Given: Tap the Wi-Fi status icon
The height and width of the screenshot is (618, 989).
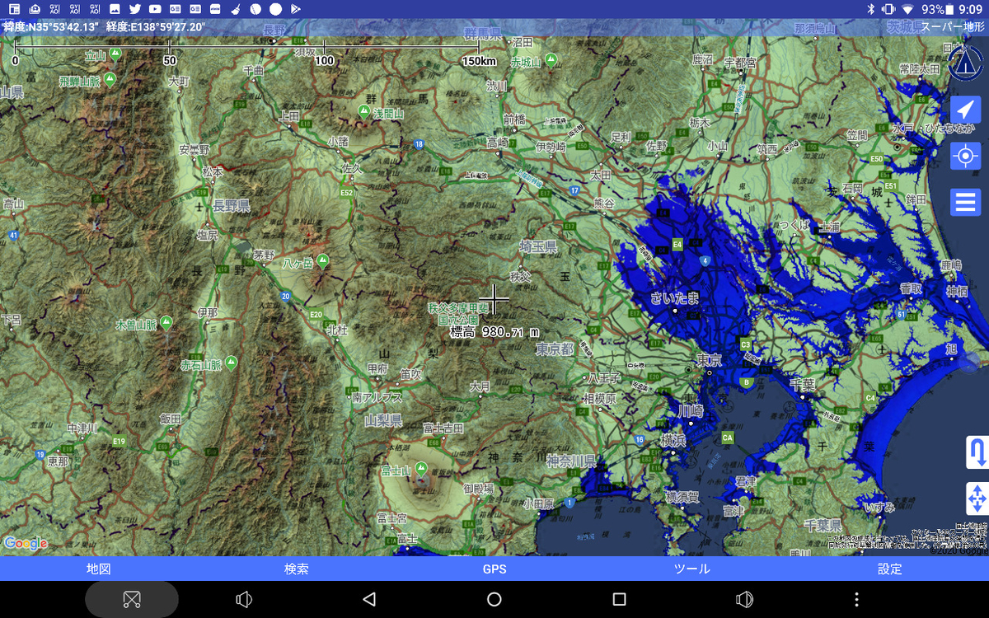Looking at the screenshot, I should click(x=908, y=9).
